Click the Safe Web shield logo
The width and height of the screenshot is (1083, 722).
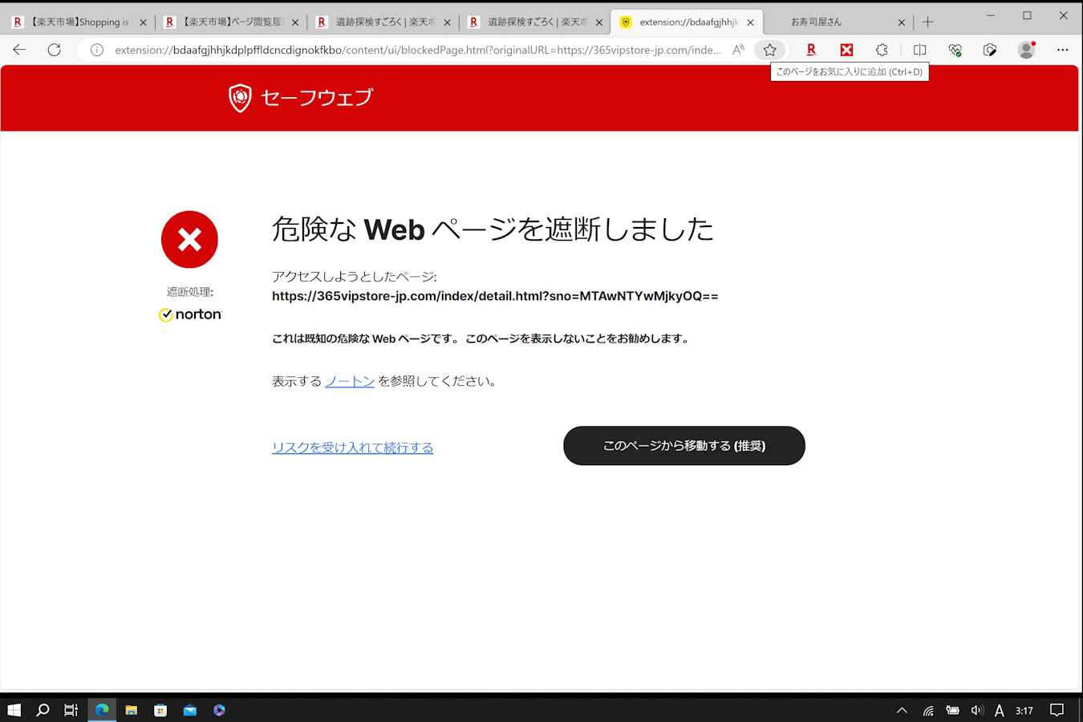[240, 98]
